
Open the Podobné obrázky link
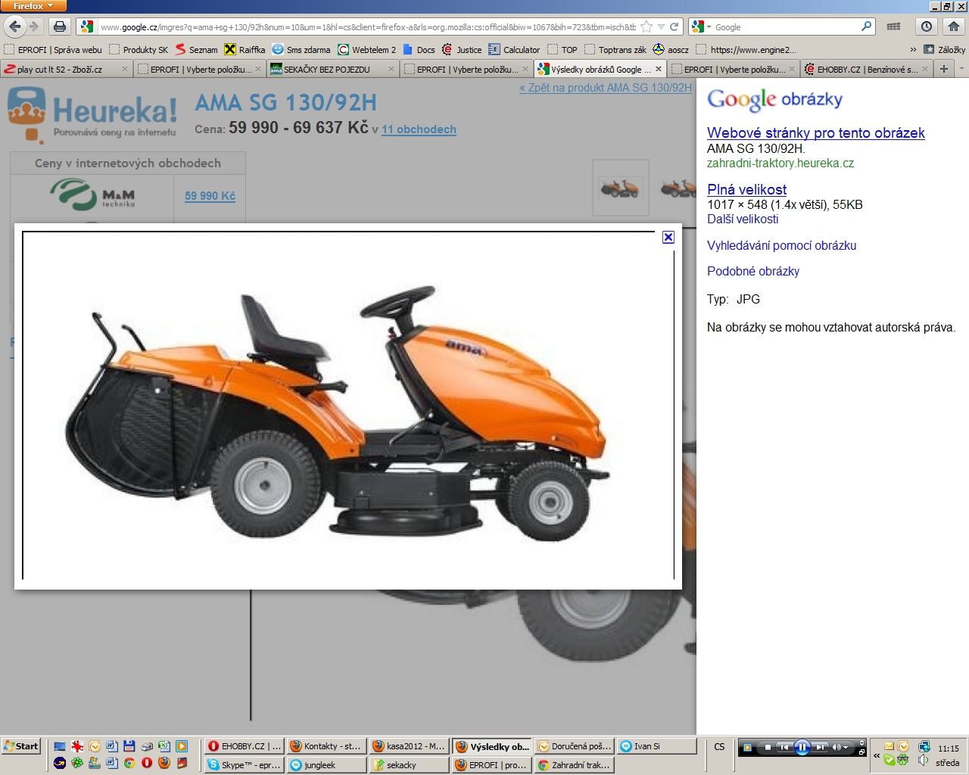point(753,271)
